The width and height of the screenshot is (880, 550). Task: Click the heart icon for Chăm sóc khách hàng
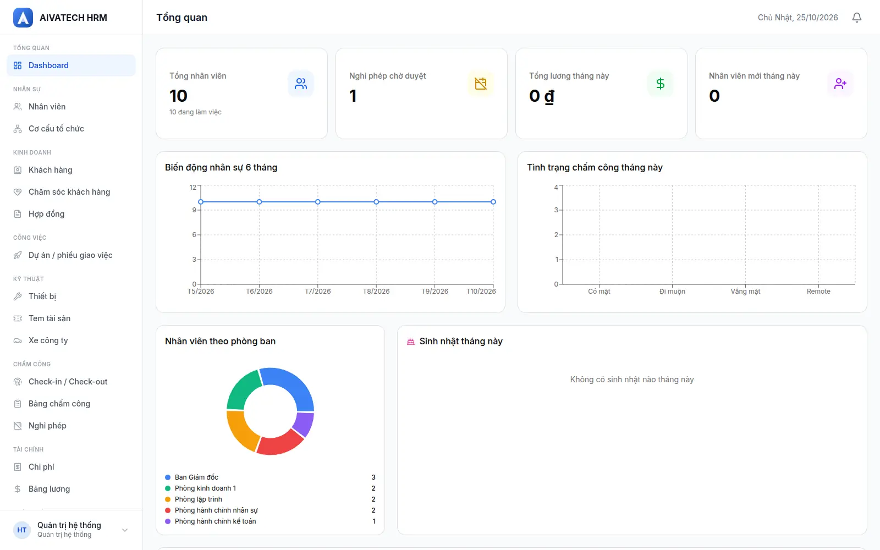(x=18, y=192)
